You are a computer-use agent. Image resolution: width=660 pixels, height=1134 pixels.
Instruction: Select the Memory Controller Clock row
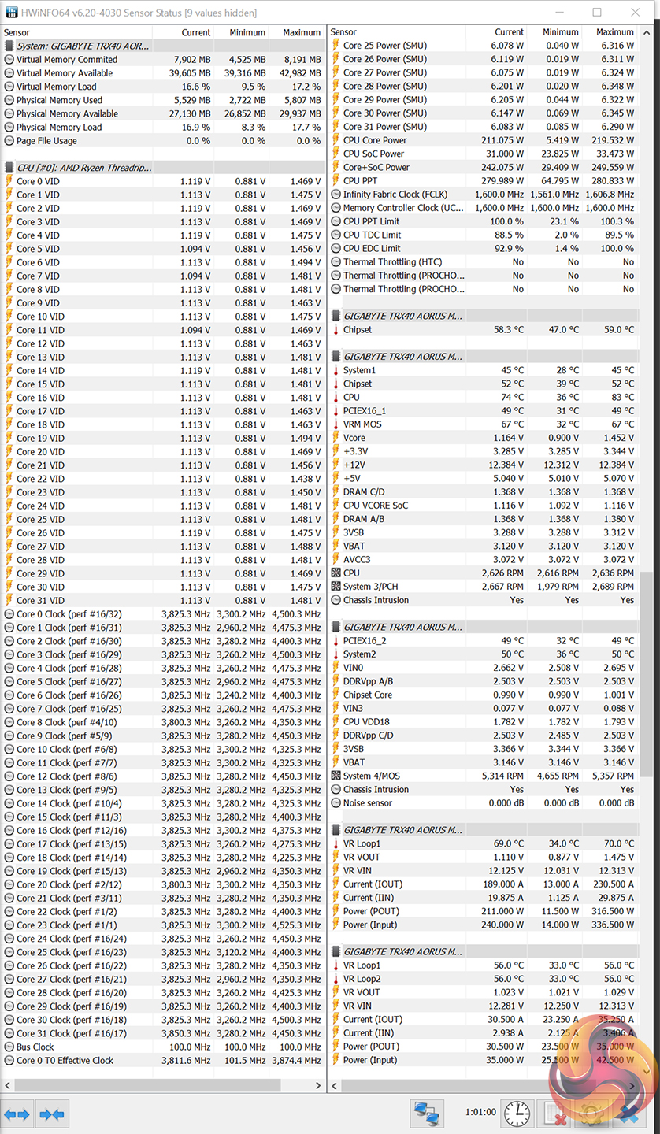[483, 208]
